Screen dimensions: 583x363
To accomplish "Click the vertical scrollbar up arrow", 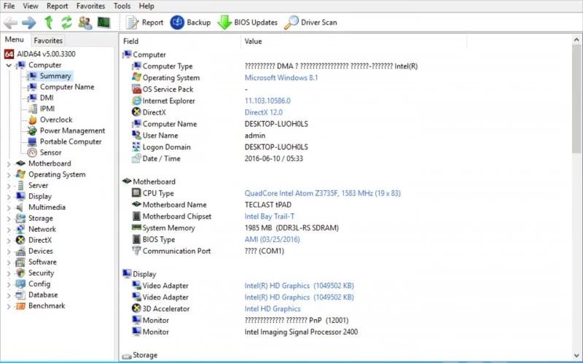I will click(x=576, y=40).
